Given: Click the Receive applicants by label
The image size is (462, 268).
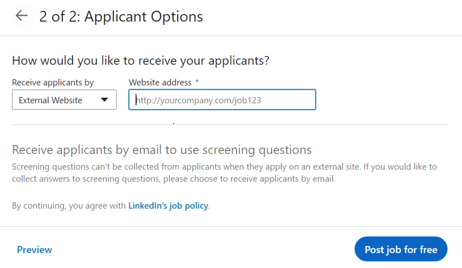Looking at the screenshot, I should pyautogui.click(x=53, y=83).
